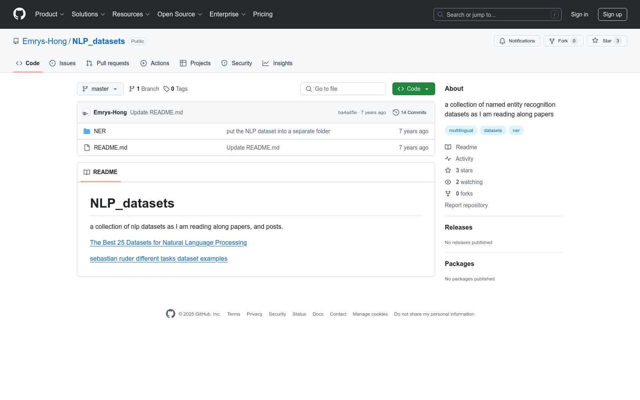Select the README tab heading
Viewport: 640px width, 400px height.
(100, 172)
